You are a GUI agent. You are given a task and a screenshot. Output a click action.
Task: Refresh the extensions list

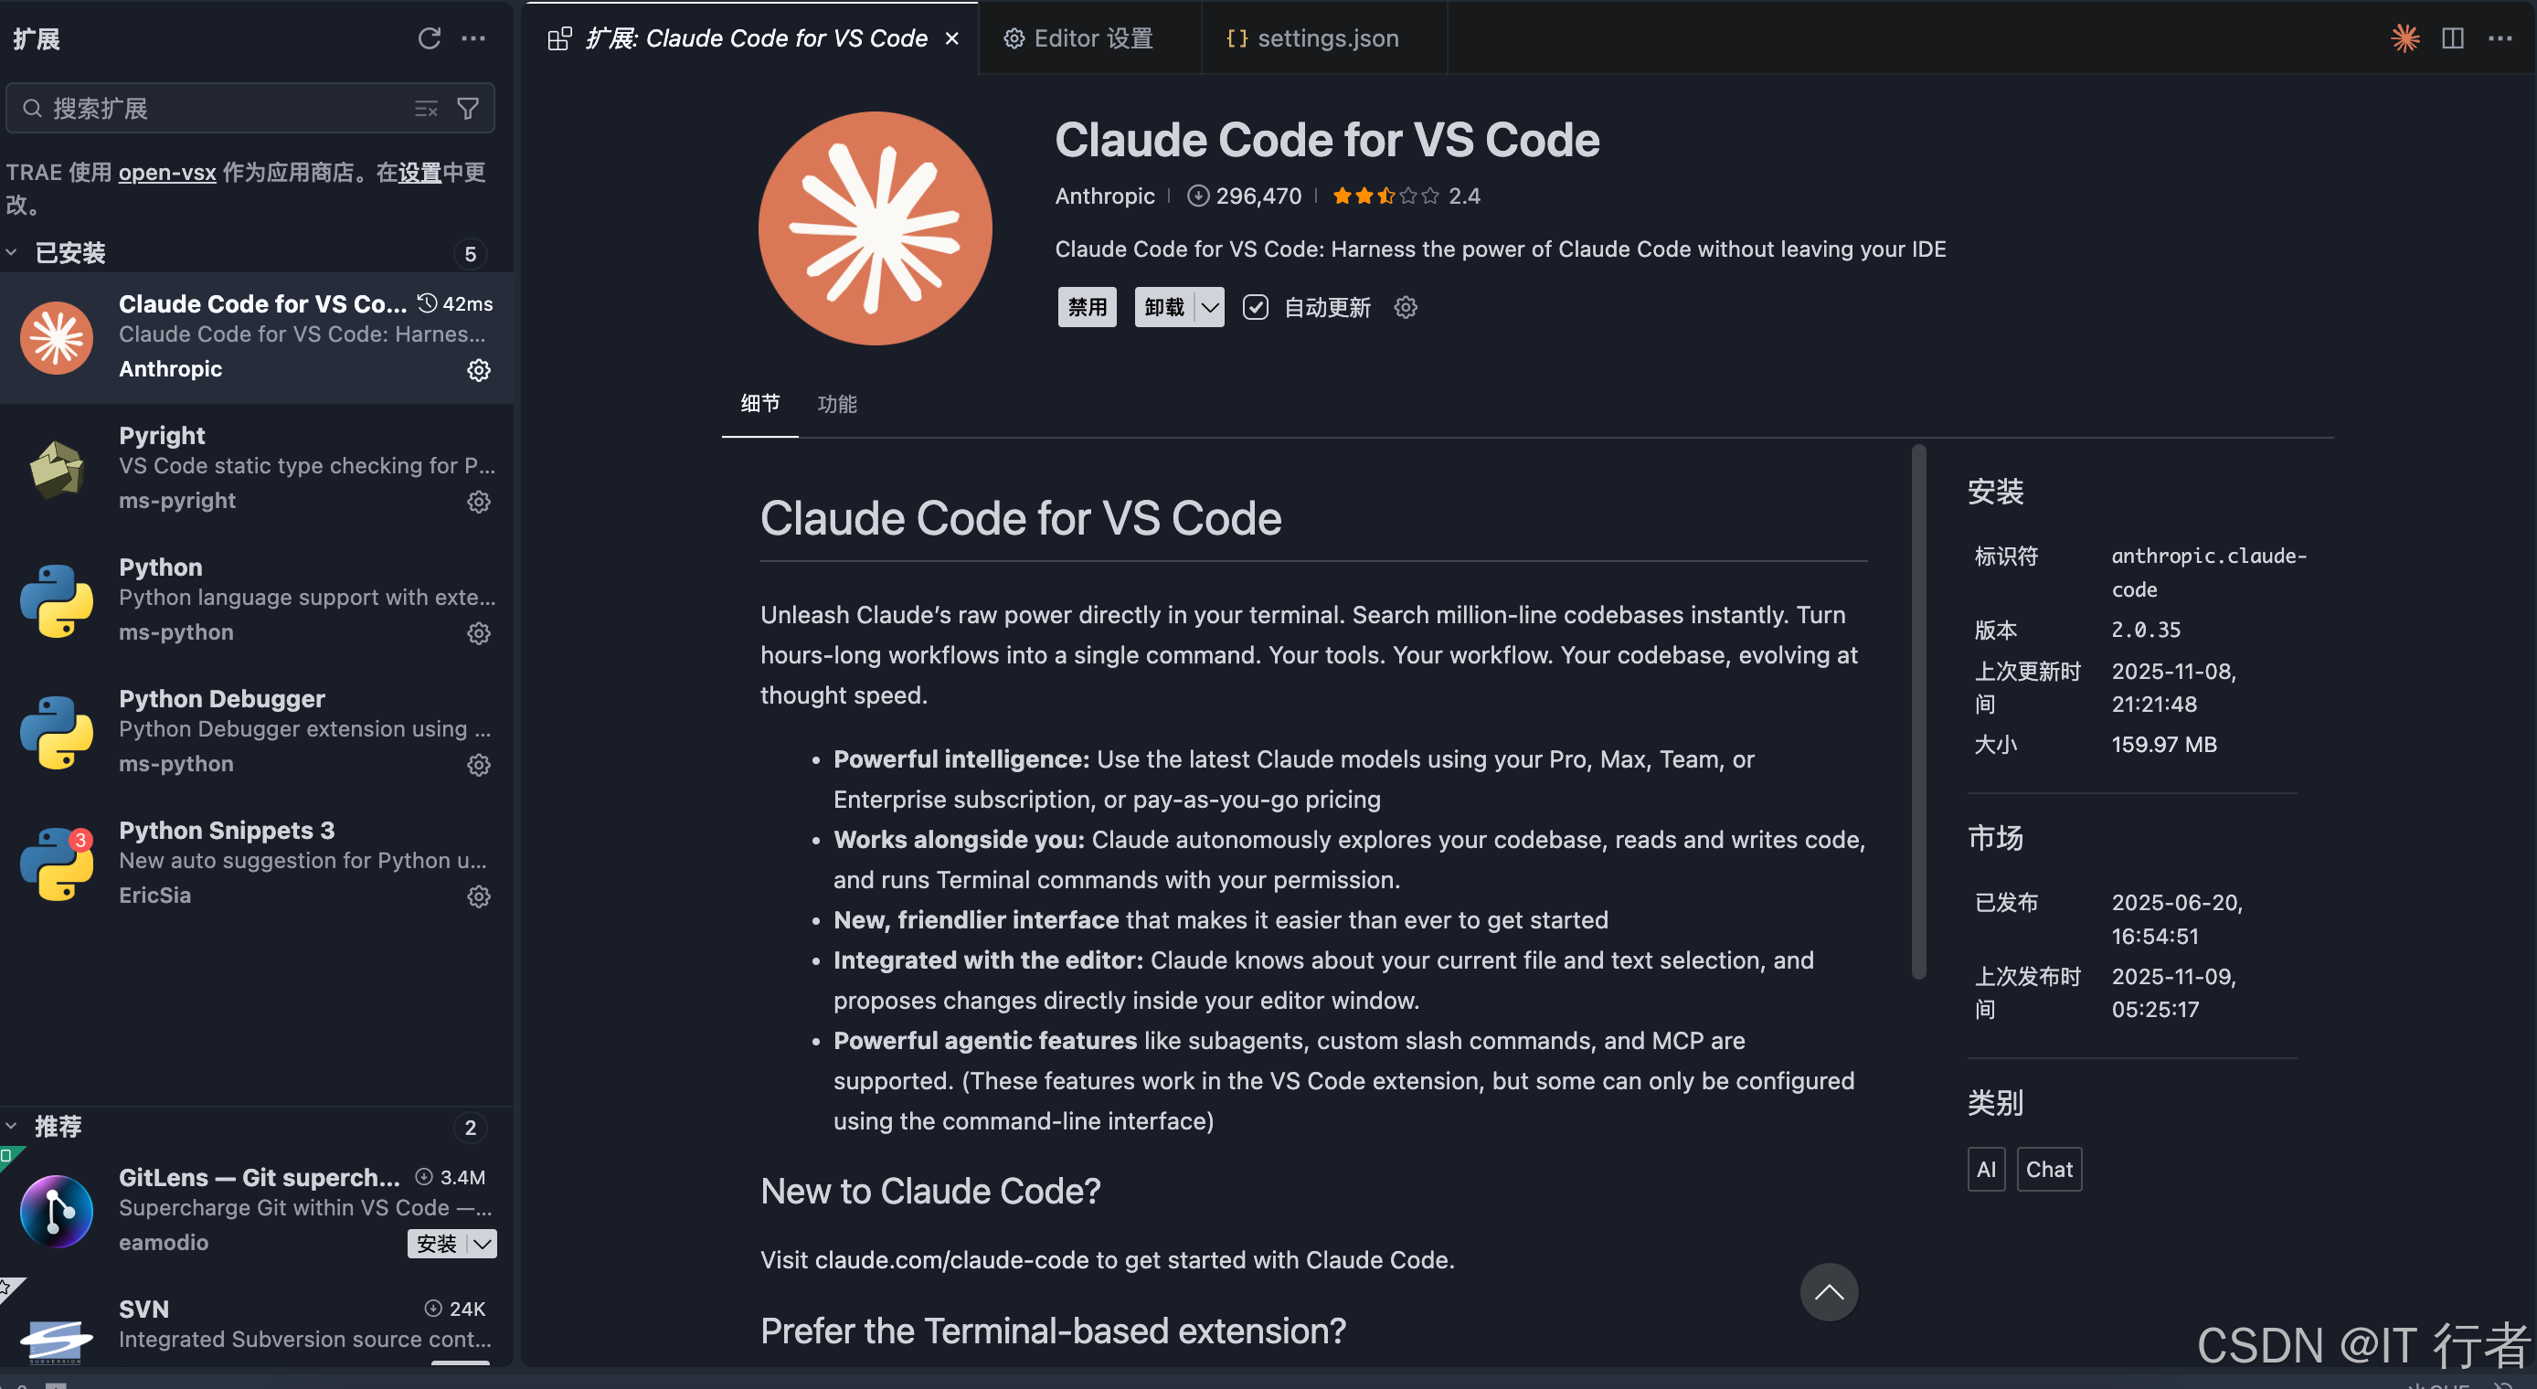(430, 38)
